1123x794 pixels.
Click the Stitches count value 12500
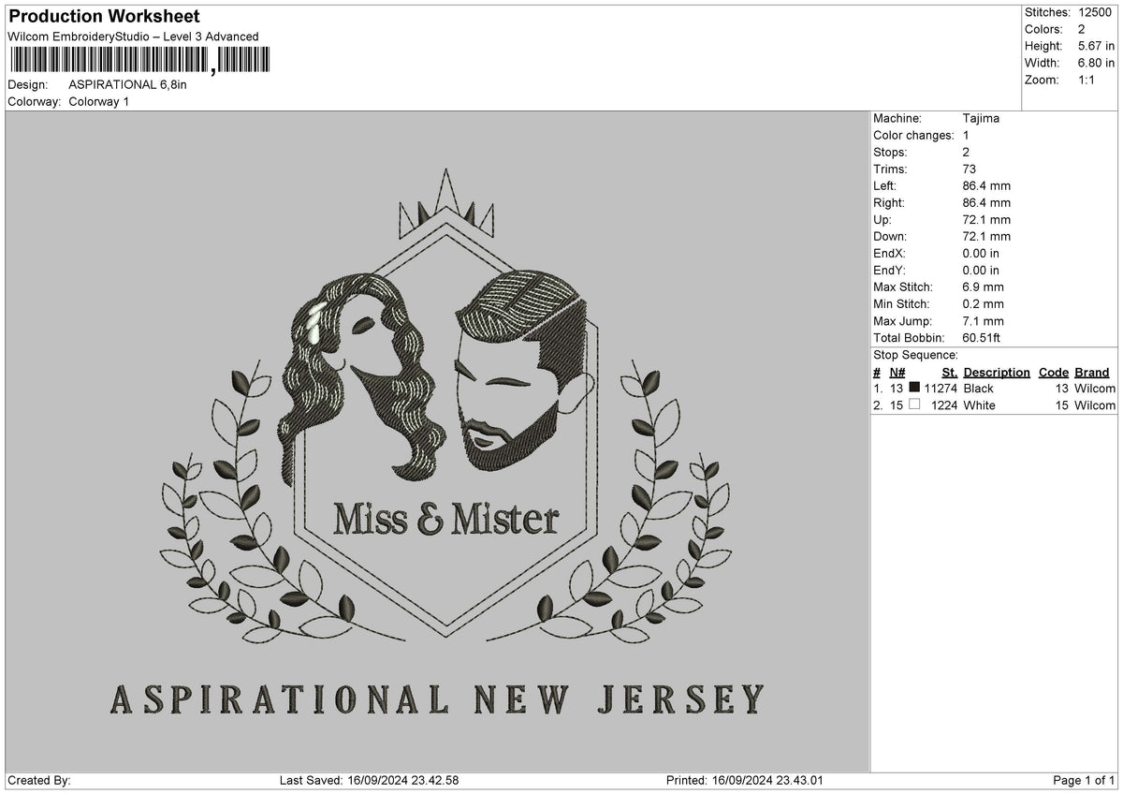(x=1096, y=12)
